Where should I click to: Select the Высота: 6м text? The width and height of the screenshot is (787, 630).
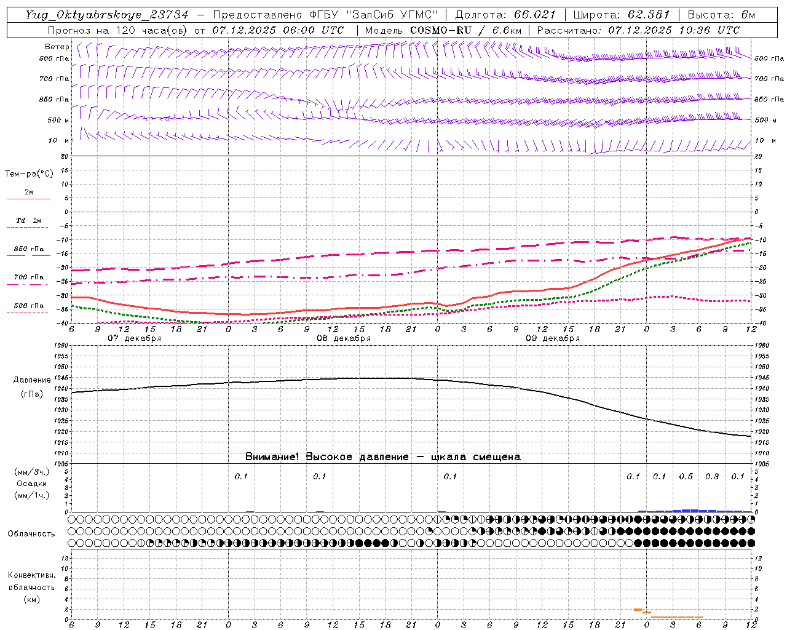point(721,15)
